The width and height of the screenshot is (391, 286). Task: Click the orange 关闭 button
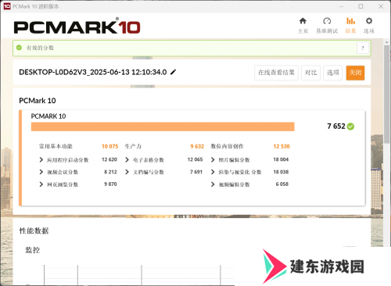point(355,73)
